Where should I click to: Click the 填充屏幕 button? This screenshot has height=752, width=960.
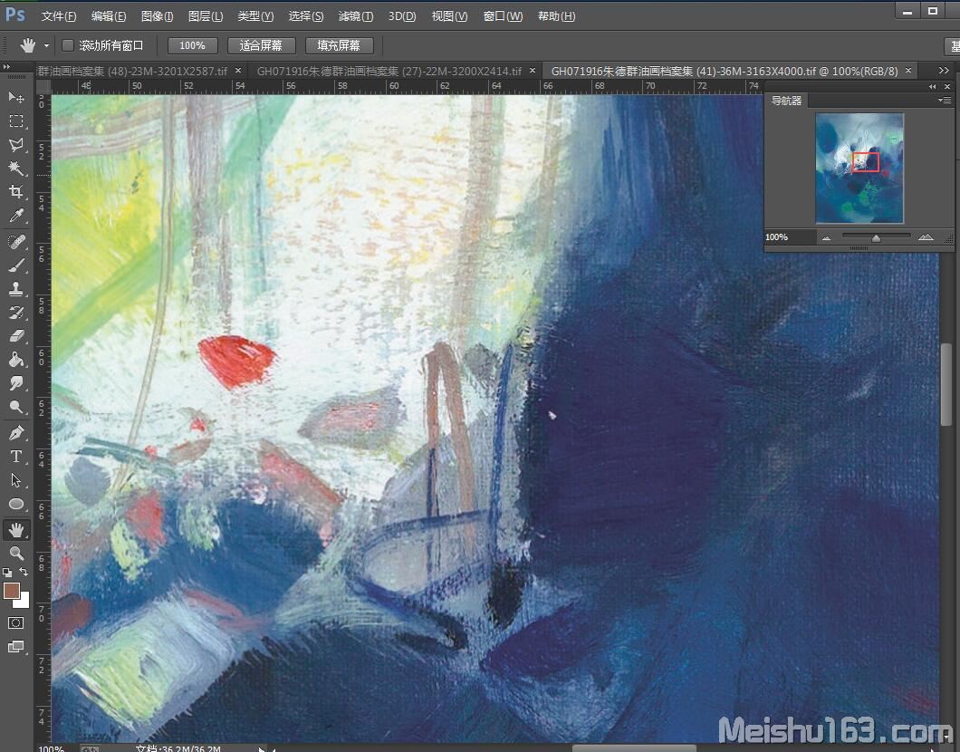[x=339, y=45]
